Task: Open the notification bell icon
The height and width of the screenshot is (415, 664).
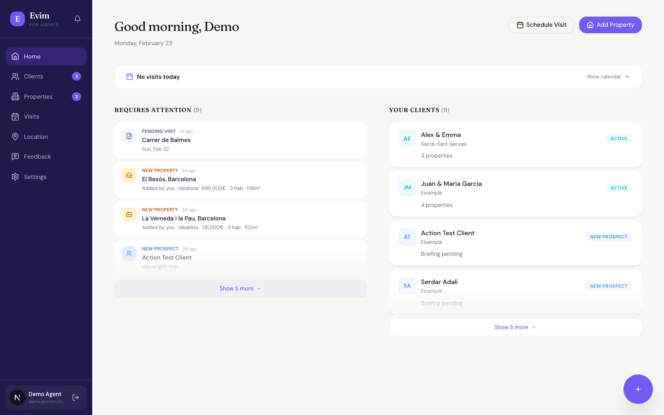Action: tap(77, 19)
